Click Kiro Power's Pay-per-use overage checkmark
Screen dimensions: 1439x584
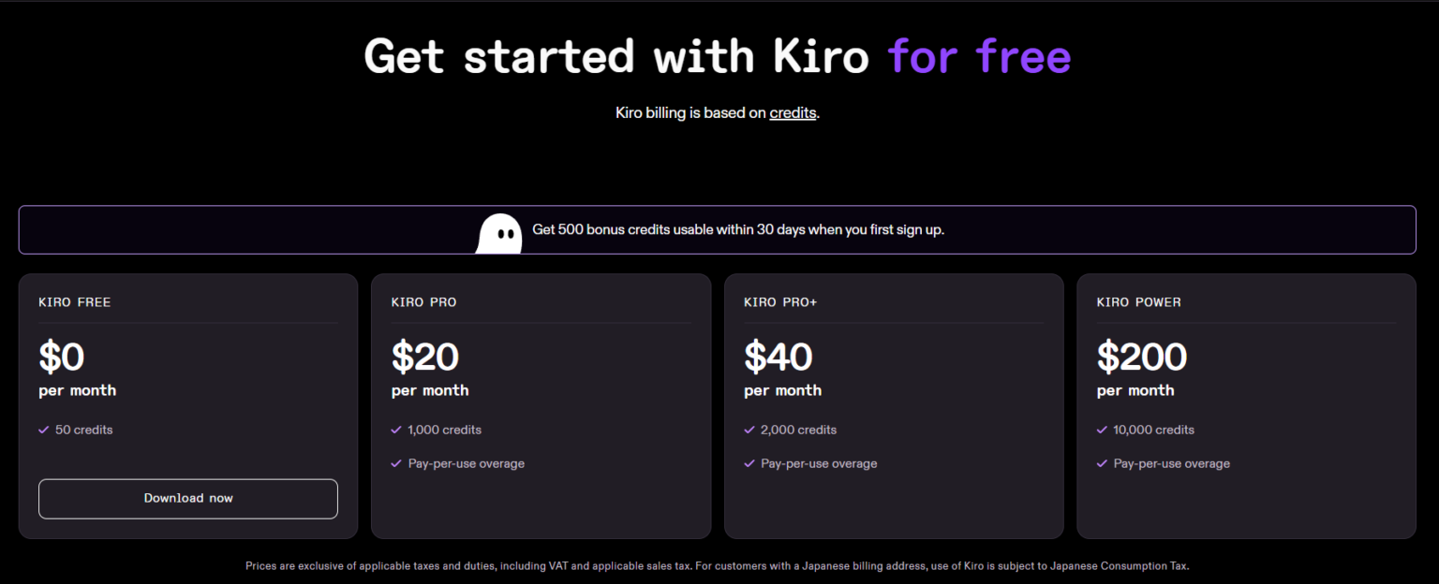tap(1102, 463)
